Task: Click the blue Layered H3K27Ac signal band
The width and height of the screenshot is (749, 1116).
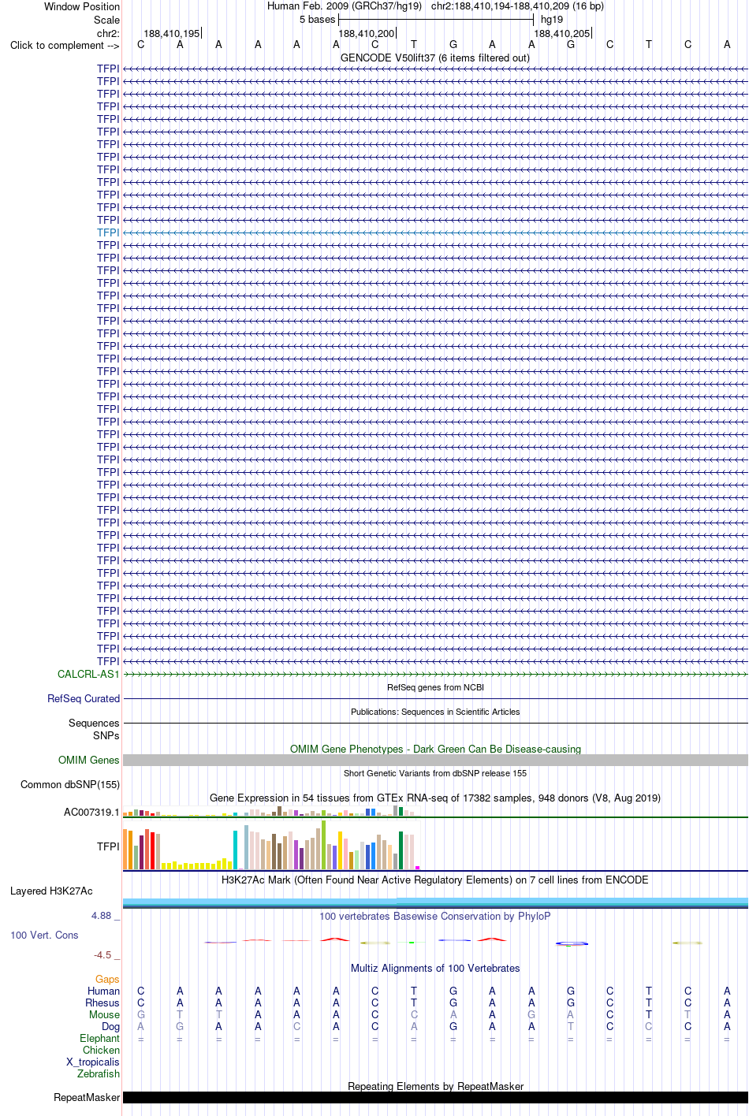Action: pyautogui.click(x=435, y=902)
